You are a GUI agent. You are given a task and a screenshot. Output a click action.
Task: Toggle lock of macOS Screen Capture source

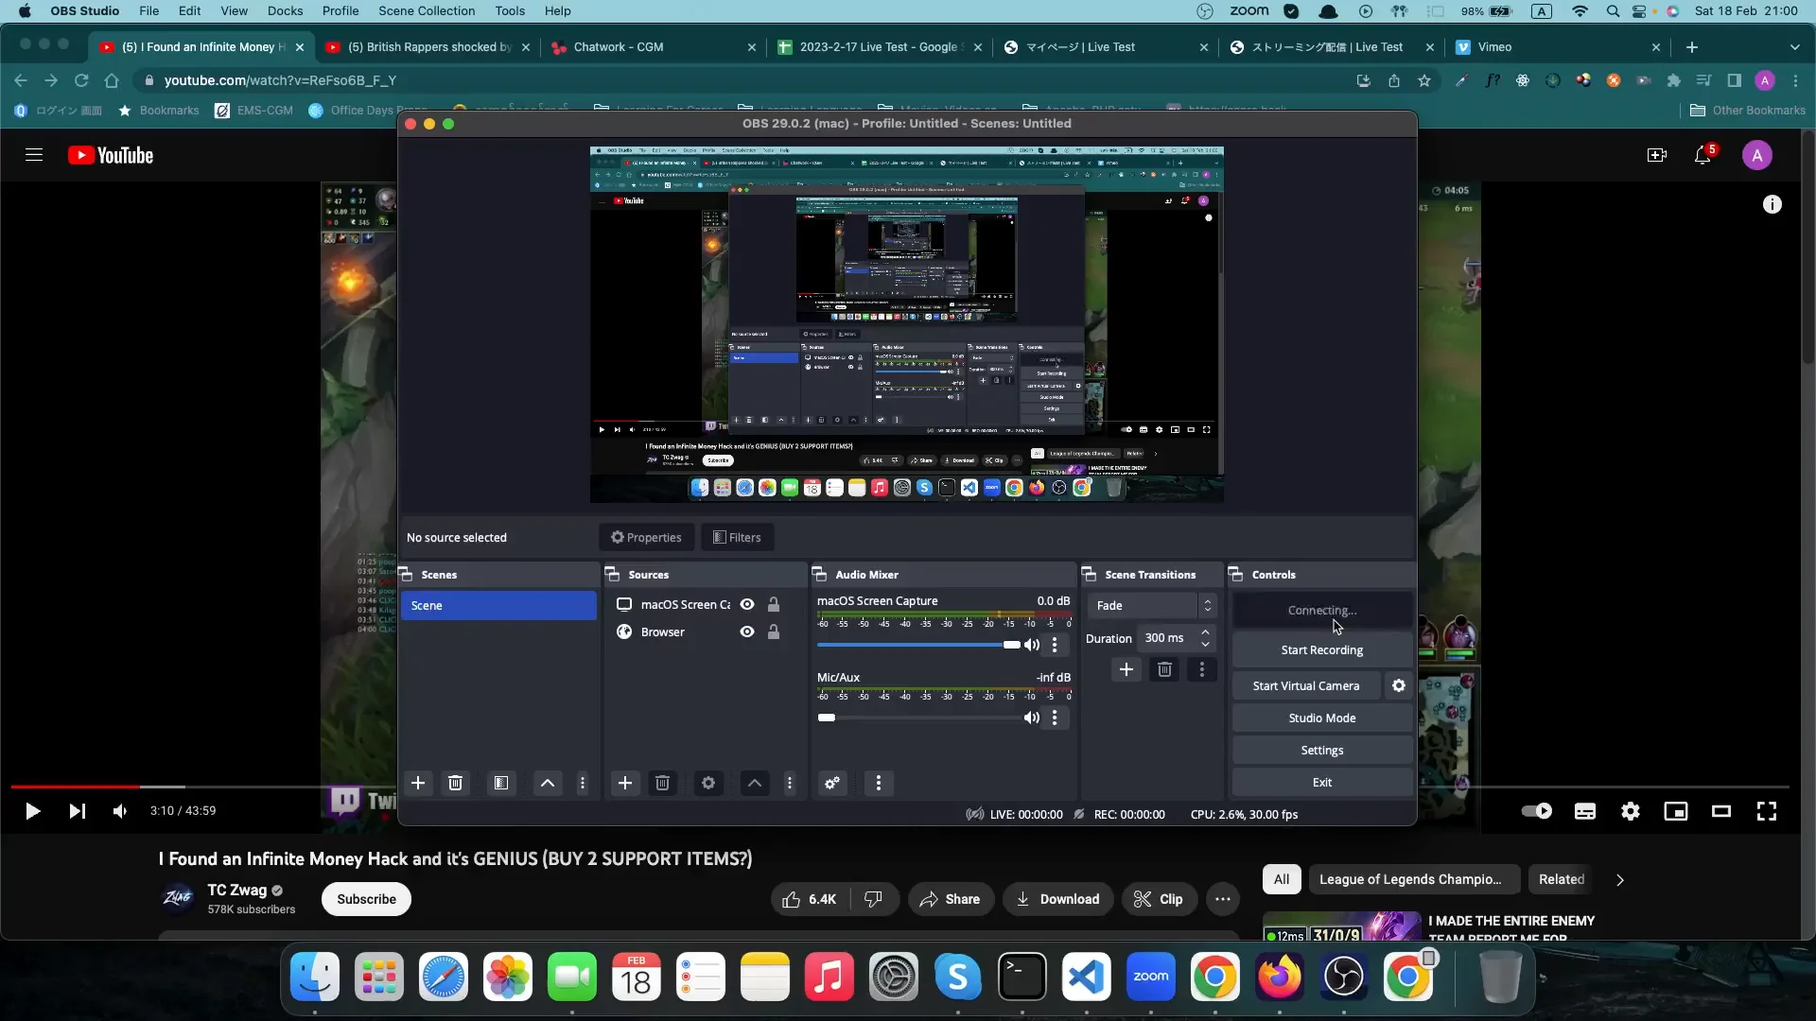(x=774, y=605)
